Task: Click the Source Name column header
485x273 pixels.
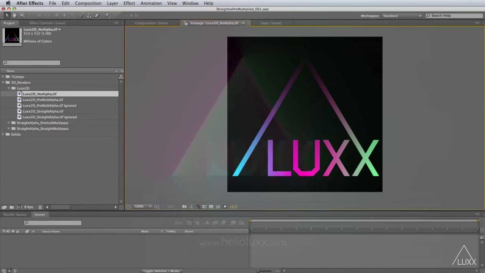Action: click(x=51, y=231)
